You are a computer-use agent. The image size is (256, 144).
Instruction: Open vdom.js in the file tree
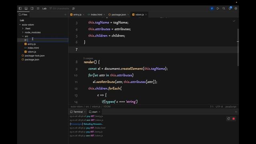click(32, 52)
